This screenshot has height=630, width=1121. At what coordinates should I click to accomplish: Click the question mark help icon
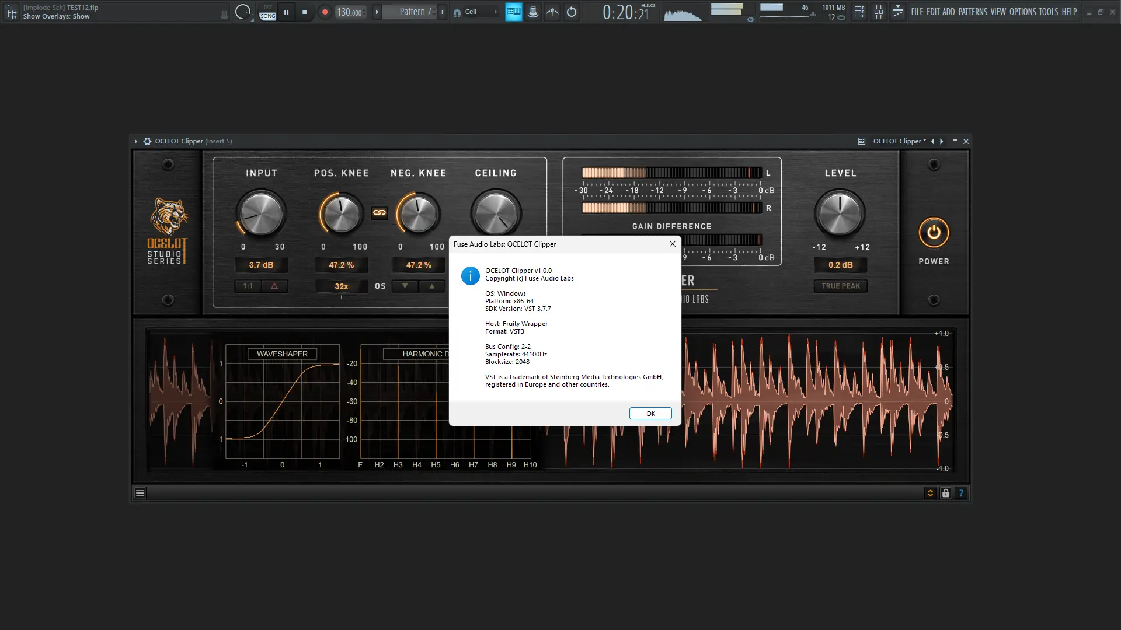[961, 493]
